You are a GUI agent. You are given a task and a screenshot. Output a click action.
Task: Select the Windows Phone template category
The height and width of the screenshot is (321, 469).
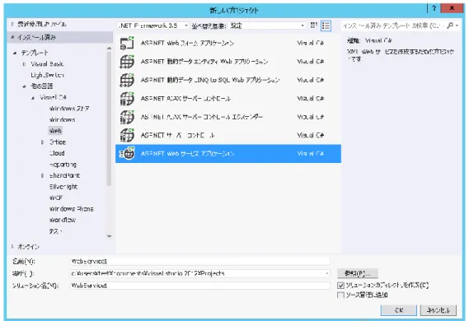click(72, 209)
